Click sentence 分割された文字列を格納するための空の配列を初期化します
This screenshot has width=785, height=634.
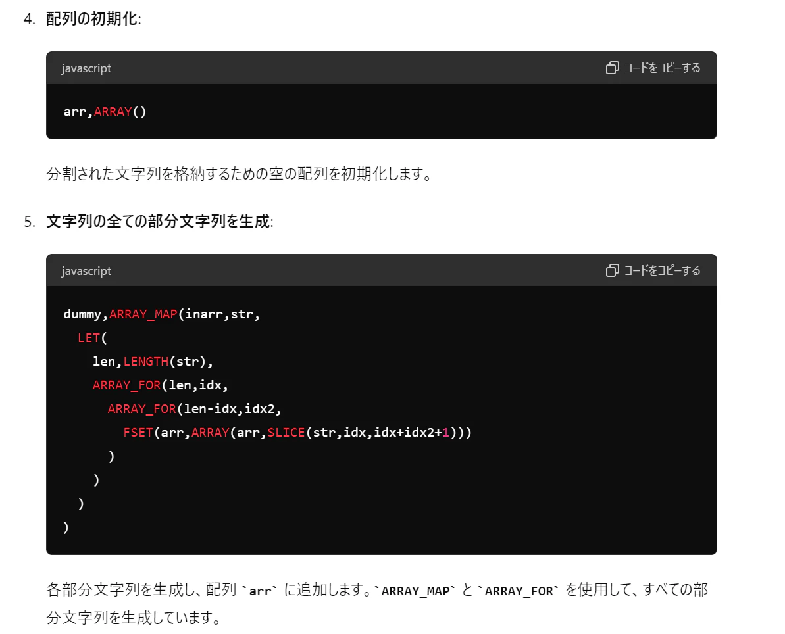[239, 174]
